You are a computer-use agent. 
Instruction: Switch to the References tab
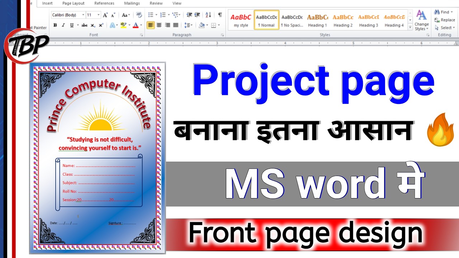[104, 3]
